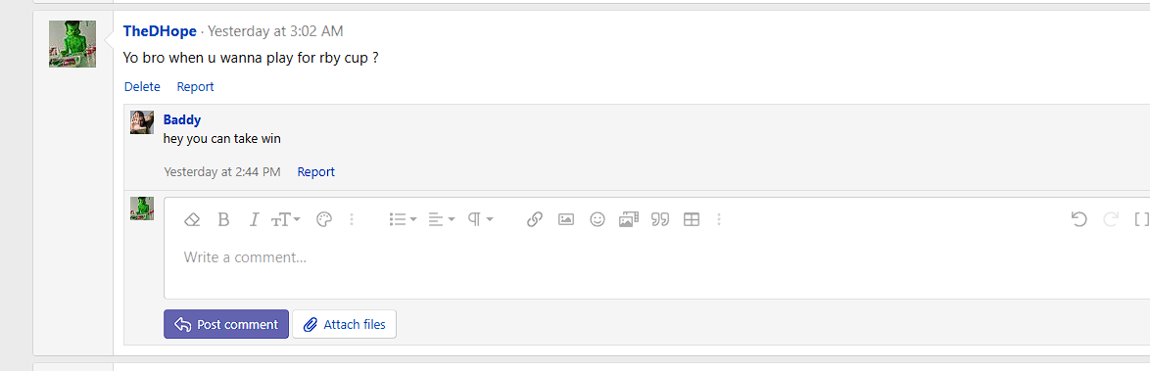Screen dimensions: 1150x371
Task: Open the text alignment dropdown
Action: (x=442, y=219)
